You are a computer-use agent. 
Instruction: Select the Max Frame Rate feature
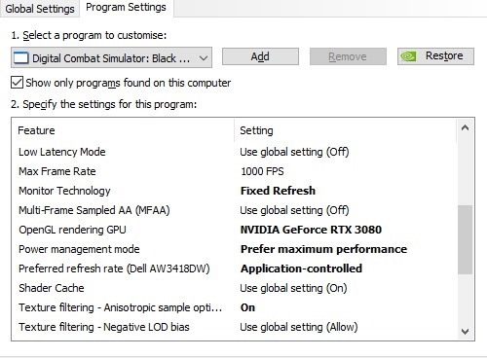click(57, 171)
